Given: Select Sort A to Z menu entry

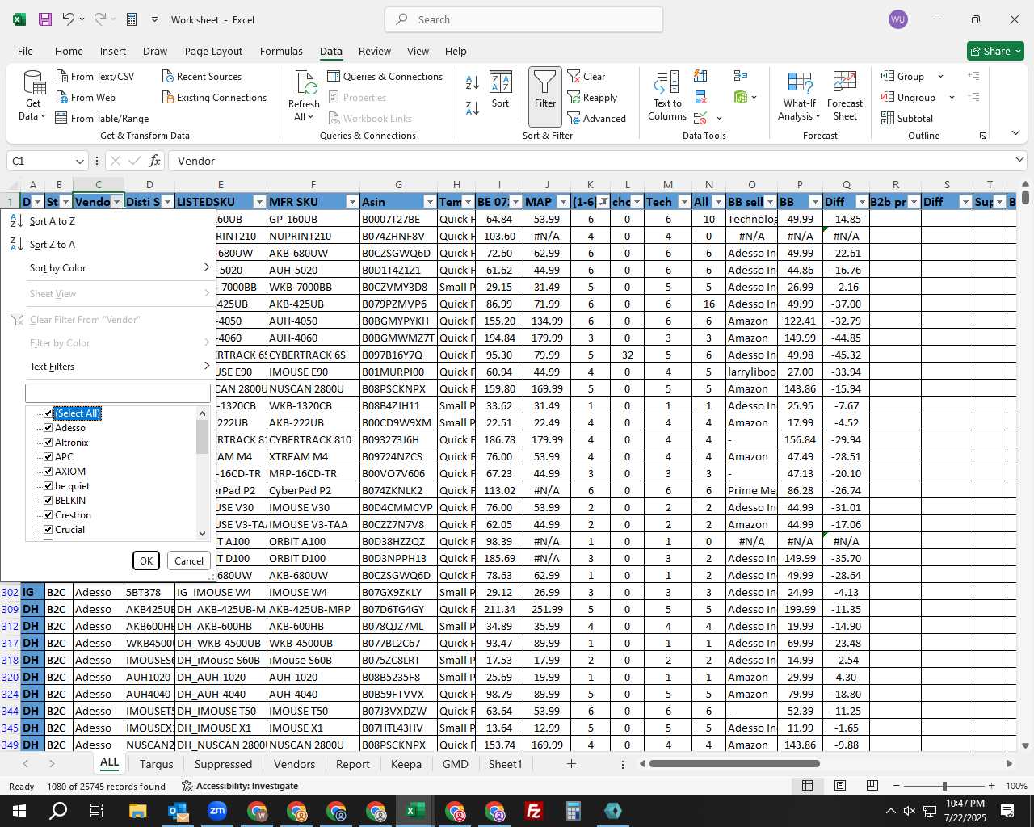Looking at the screenshot, I should click(110, 221).
